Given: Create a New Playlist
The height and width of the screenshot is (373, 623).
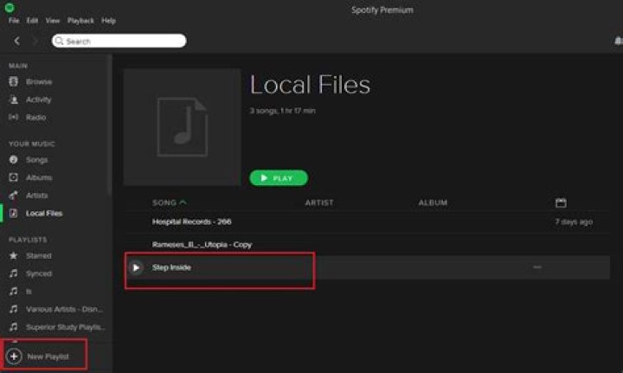Looking at the screenshot, I should pos(48,357).
